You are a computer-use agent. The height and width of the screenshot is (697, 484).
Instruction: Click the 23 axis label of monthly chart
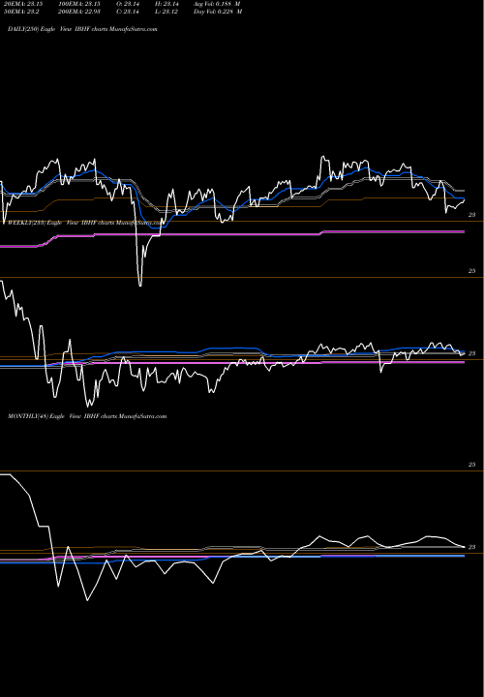coord(471,547)
